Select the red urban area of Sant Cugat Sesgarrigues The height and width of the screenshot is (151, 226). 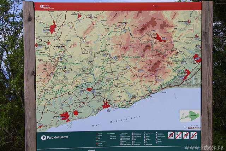click(79, 16)
